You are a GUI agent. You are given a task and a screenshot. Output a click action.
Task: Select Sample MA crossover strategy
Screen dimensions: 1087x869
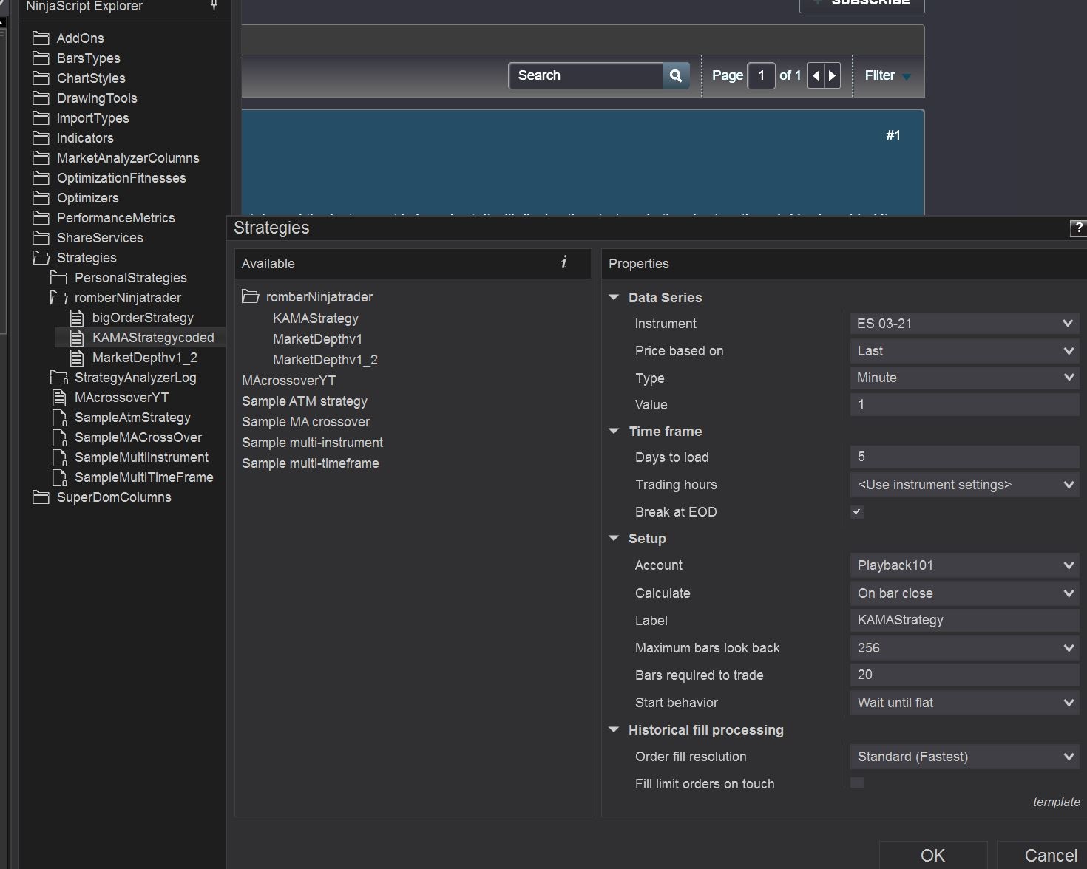click(305, 422)
